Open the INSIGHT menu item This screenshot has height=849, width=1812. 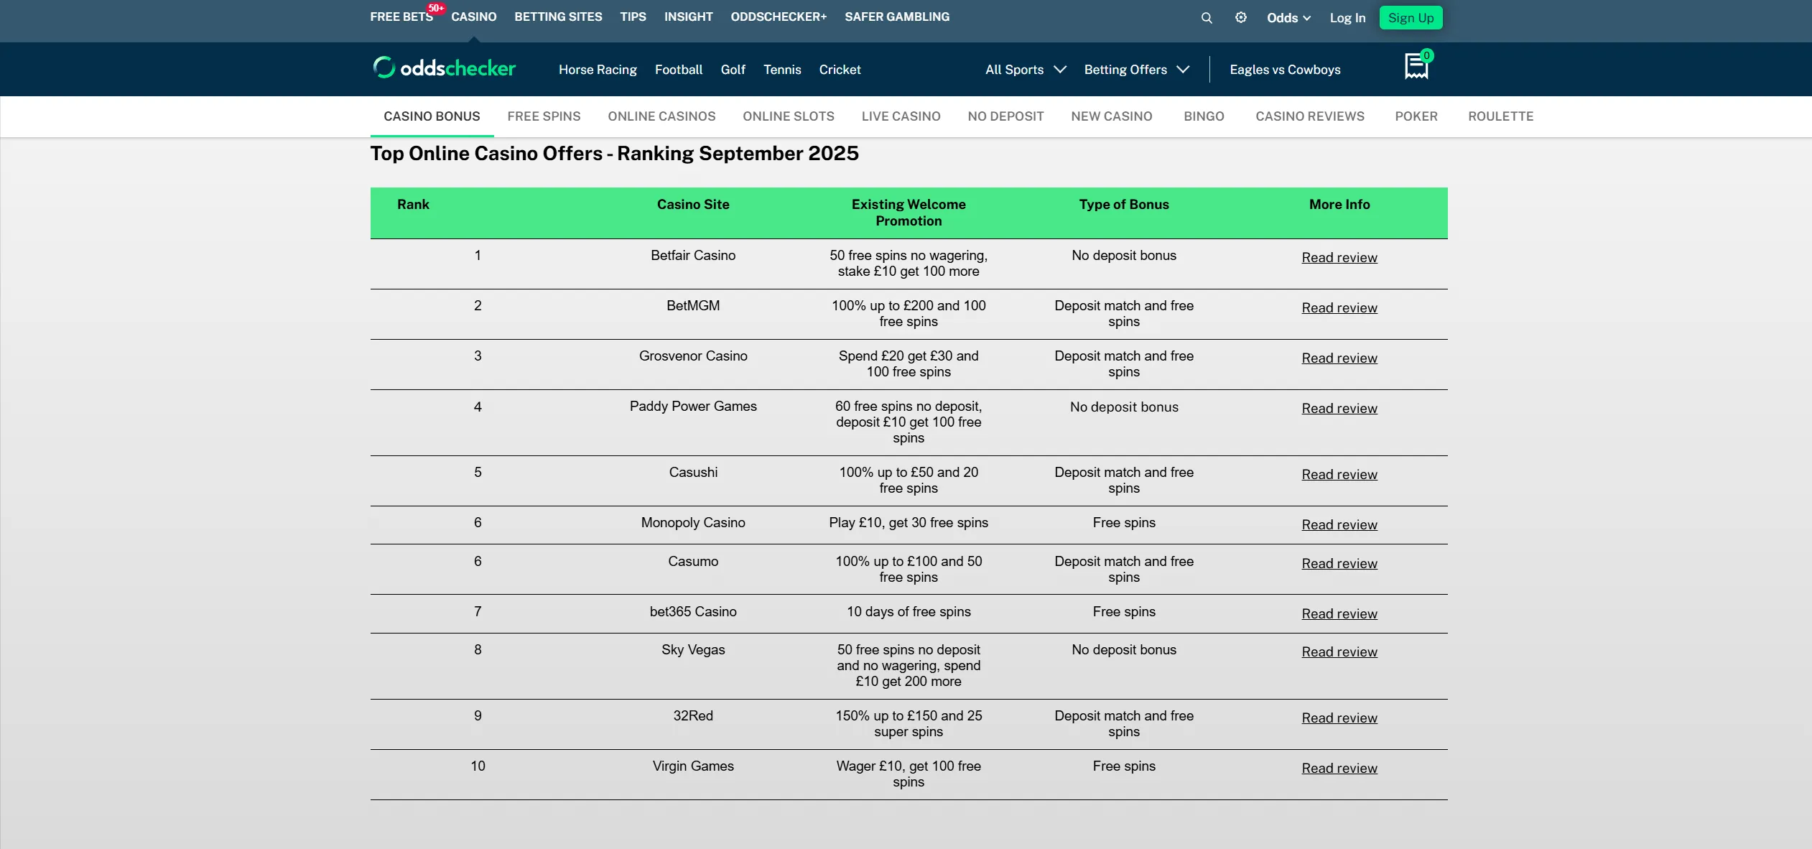click(688, 17)
